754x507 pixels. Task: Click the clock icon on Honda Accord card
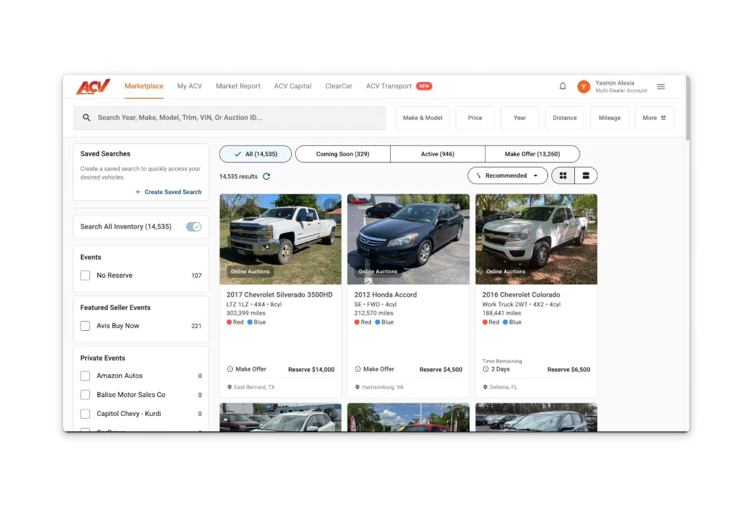[x=358, y=369]
